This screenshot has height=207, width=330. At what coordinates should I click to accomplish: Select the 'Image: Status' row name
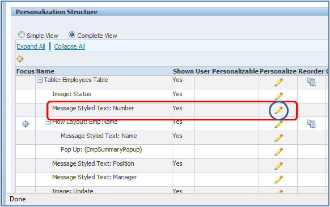(x=71, y=94)
